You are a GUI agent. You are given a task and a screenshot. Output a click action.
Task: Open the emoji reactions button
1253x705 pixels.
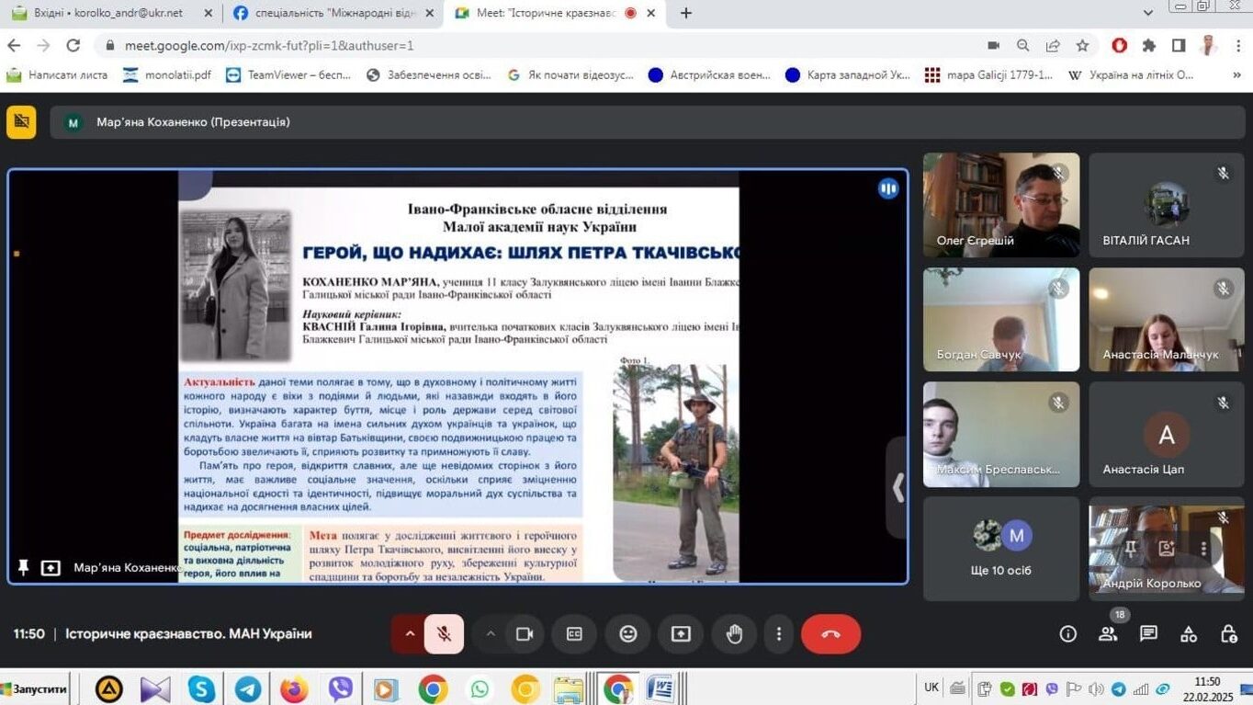628,634
